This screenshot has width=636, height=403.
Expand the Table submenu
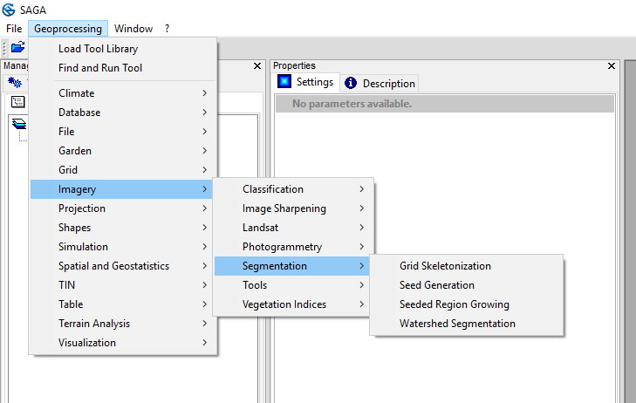coord(123,304)
